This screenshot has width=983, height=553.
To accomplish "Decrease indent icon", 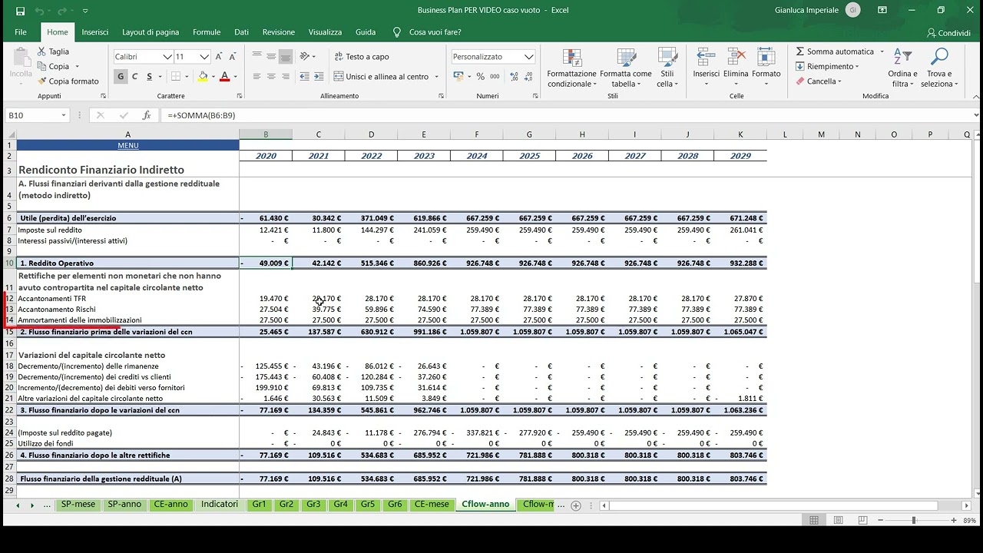I will tap(304, 77).
